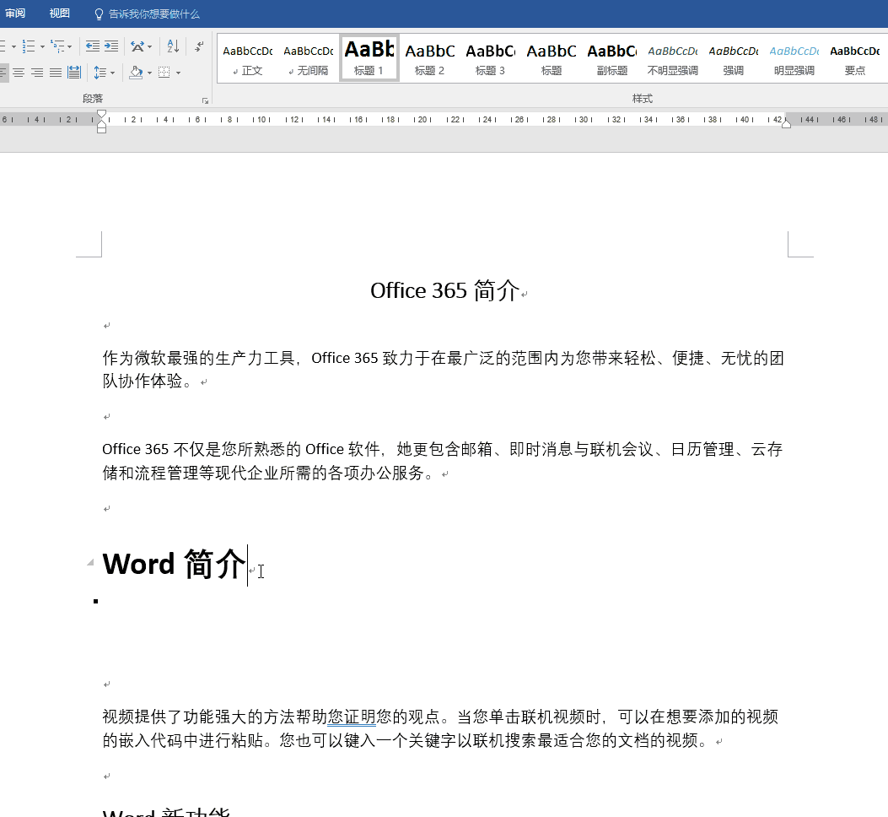Apply 明显强调 style

(x=794, y=58)
